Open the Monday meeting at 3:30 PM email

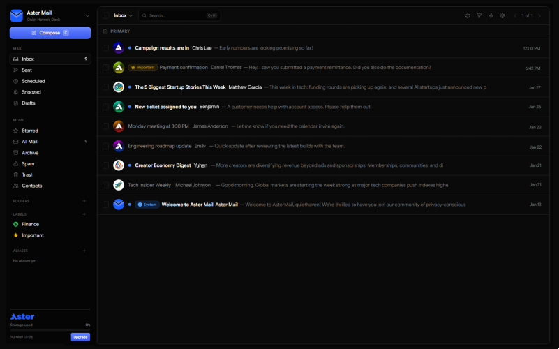tap(323, 126)
